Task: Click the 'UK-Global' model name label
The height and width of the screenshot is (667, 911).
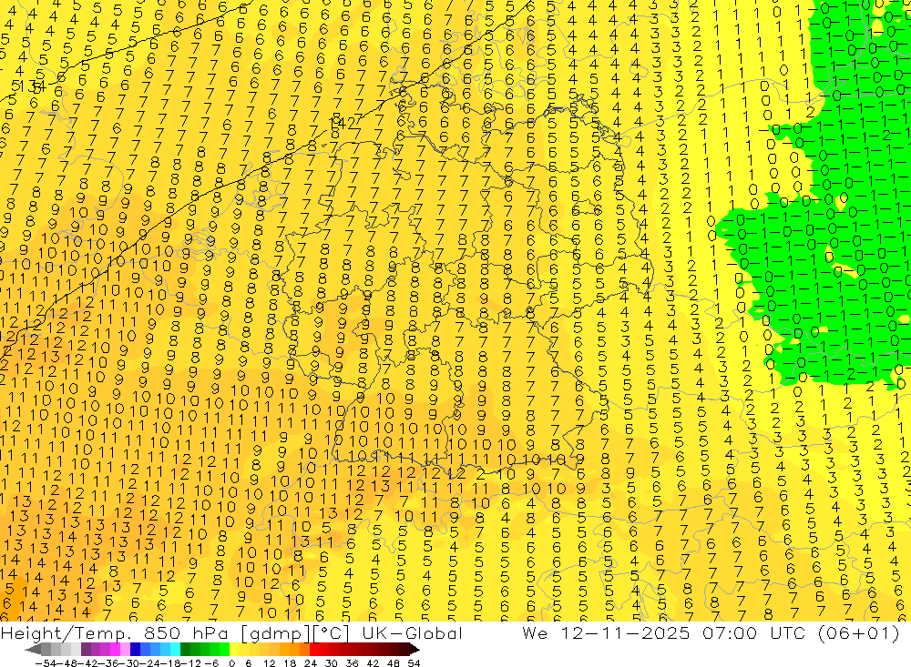Action: click(412, 632)
